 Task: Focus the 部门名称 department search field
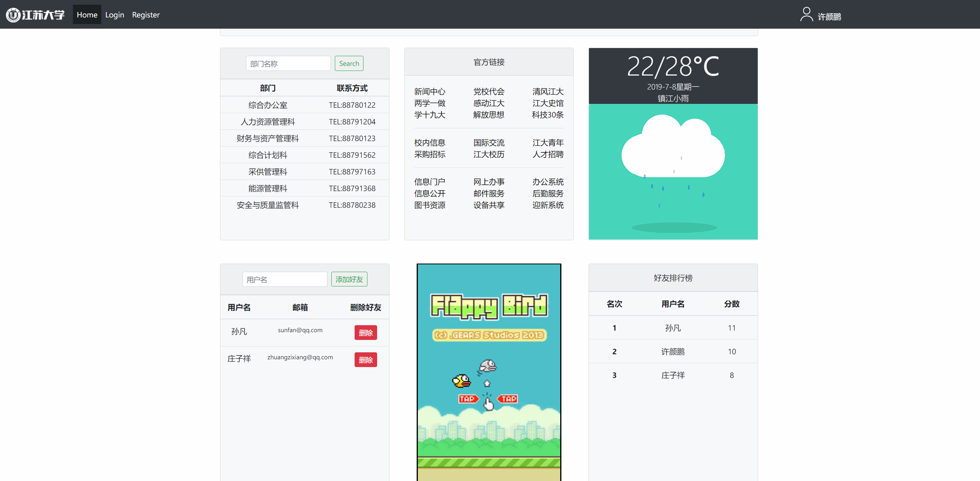pos(288,64)
